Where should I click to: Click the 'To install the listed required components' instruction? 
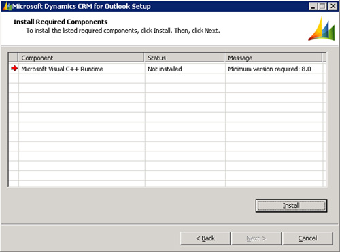(123, 31)
